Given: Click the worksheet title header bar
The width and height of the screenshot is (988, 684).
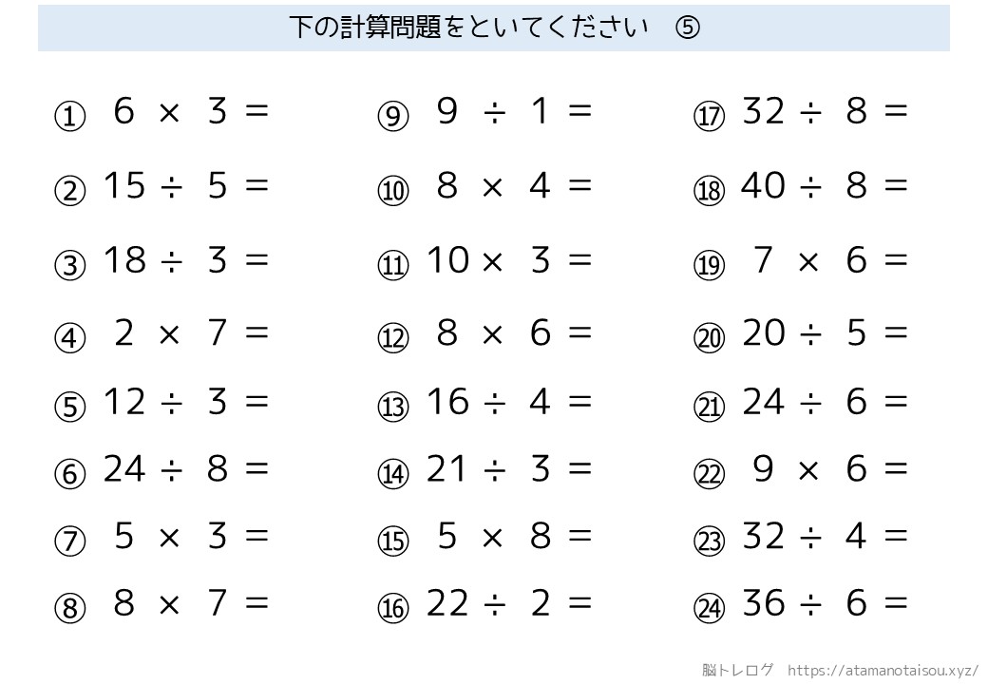Looking at the screenshot, I should [493, 28].
